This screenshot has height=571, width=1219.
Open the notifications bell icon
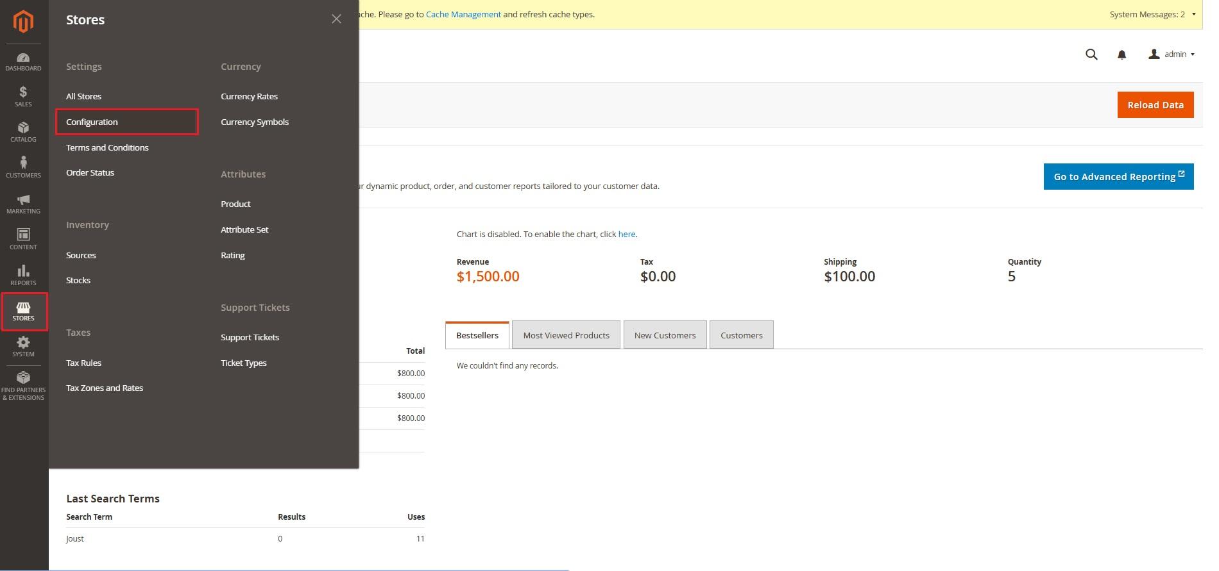tap(1121, 54)
